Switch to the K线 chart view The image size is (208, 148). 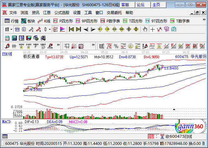pos(44,21)
